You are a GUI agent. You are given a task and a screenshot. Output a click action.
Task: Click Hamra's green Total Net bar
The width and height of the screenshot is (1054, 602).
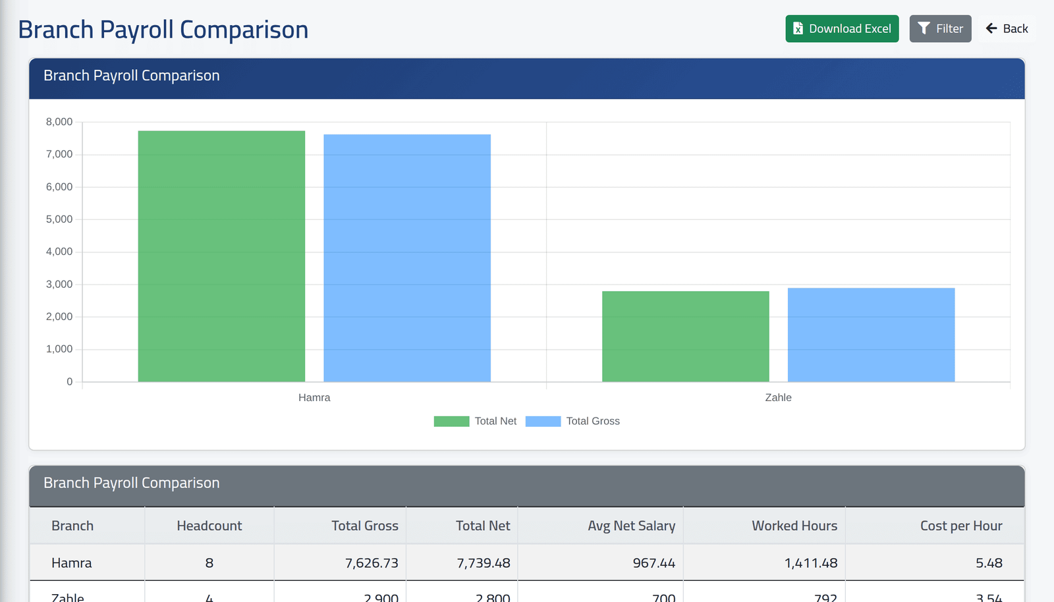tap(221, 256)
